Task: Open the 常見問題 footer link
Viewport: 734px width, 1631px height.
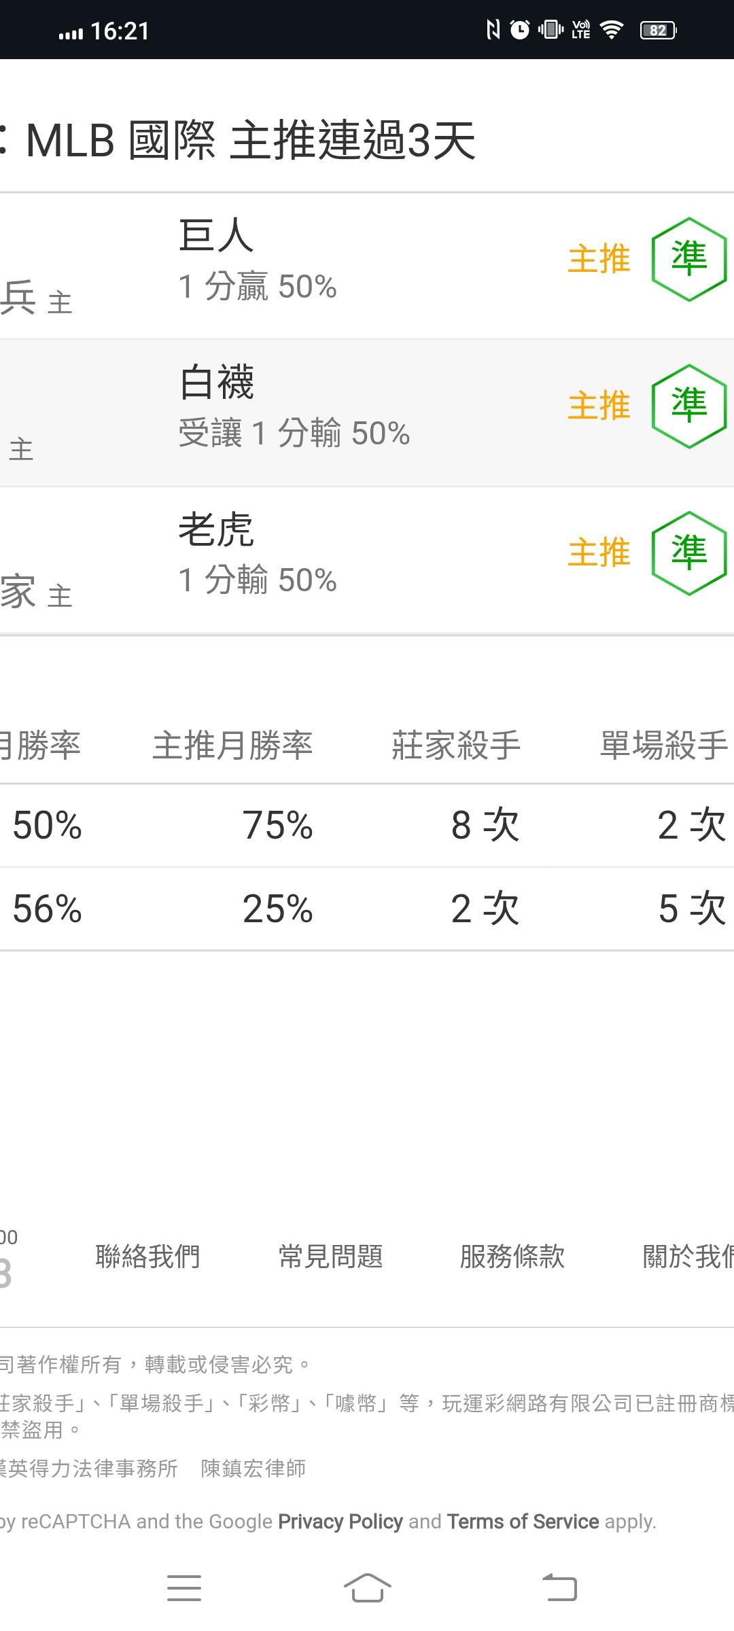Action: (x=330, y=1257)
